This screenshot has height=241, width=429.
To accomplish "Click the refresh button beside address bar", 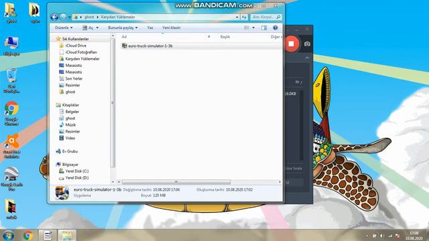I will click(244, 17).
